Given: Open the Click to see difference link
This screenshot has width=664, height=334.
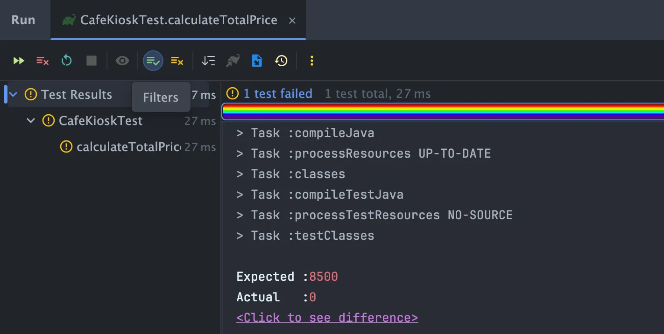Looking at the screenshot, I should coord(327,318).
